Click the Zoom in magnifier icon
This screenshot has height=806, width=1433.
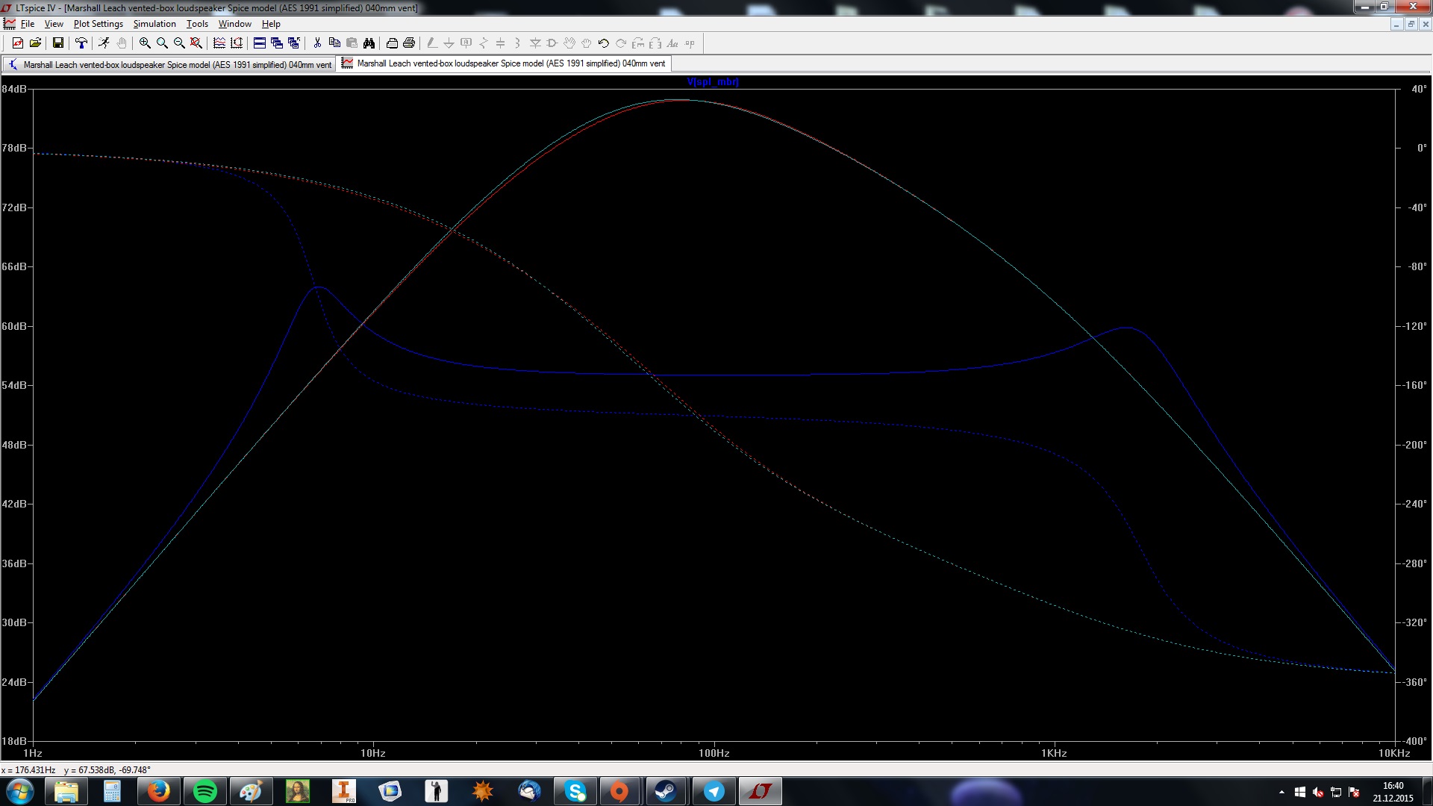(145, 43)
